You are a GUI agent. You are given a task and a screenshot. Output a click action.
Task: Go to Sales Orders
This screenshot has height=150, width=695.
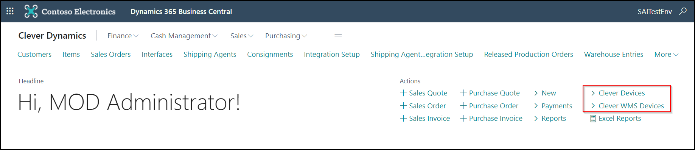[x=111, y=55]
